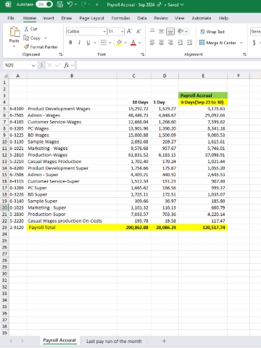Viewport: 261px width, 348px height.
Task: Click the Copy button
Action: [32, 38]
